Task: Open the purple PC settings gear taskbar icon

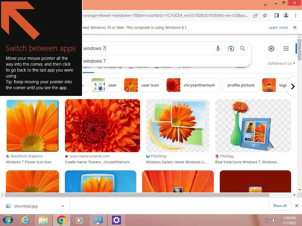Action: 116,220
